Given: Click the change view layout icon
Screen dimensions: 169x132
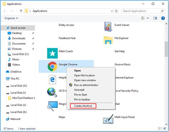Looking at the screenshot, I should [143, 18].
